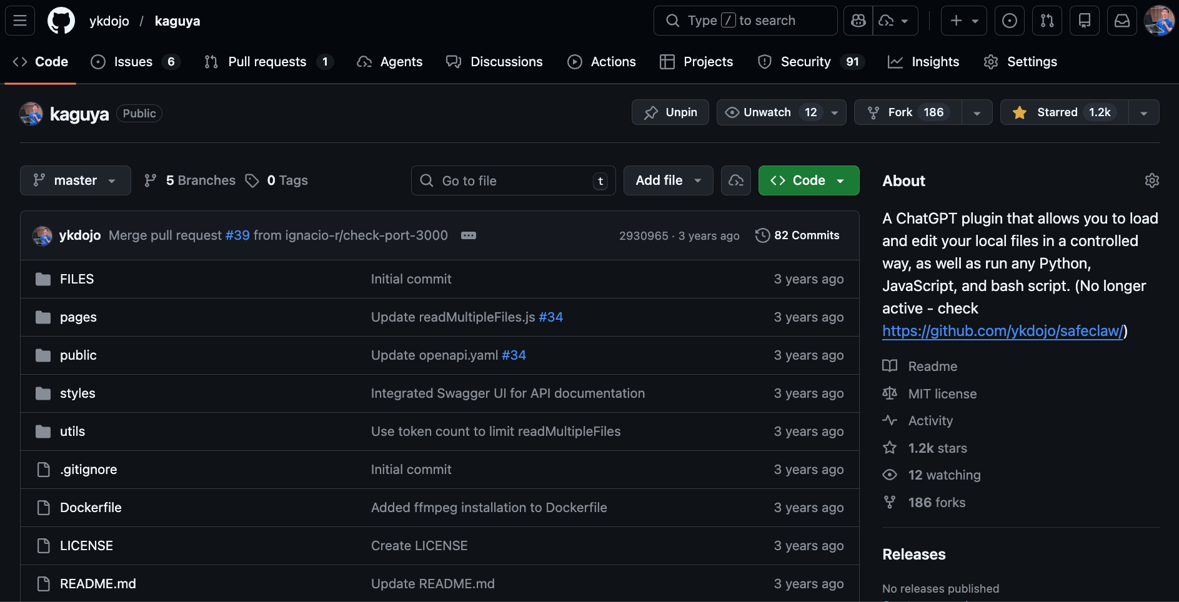Open pull request #39 link
The height and width of the screenshot is (602, 1179).
[237, 235]
